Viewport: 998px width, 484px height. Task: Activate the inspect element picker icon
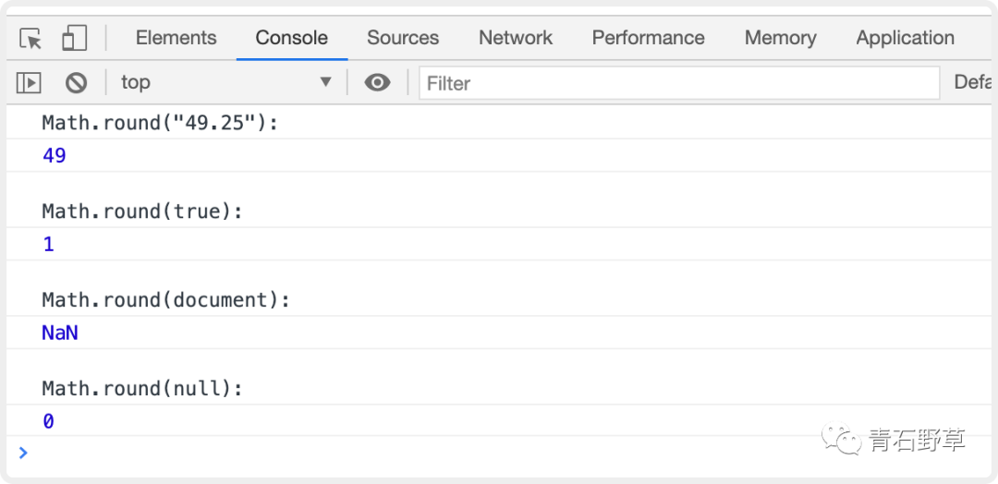30,39
